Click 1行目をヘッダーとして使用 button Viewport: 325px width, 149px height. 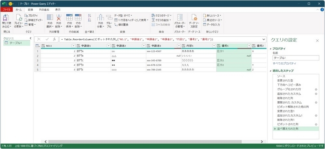point(131,20)
